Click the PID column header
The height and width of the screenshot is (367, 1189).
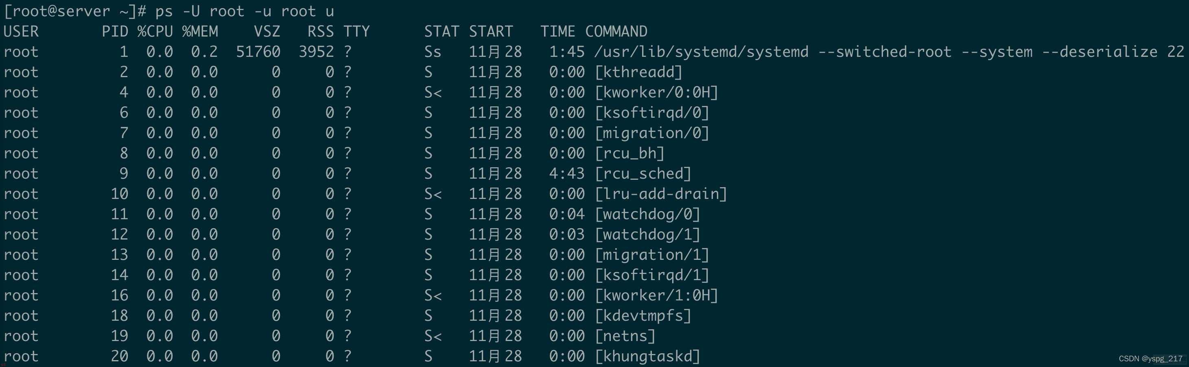click(x=115, y=31)
